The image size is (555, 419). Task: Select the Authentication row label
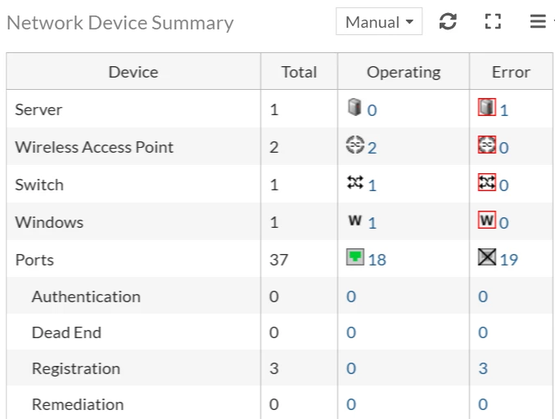coord(87,296)
